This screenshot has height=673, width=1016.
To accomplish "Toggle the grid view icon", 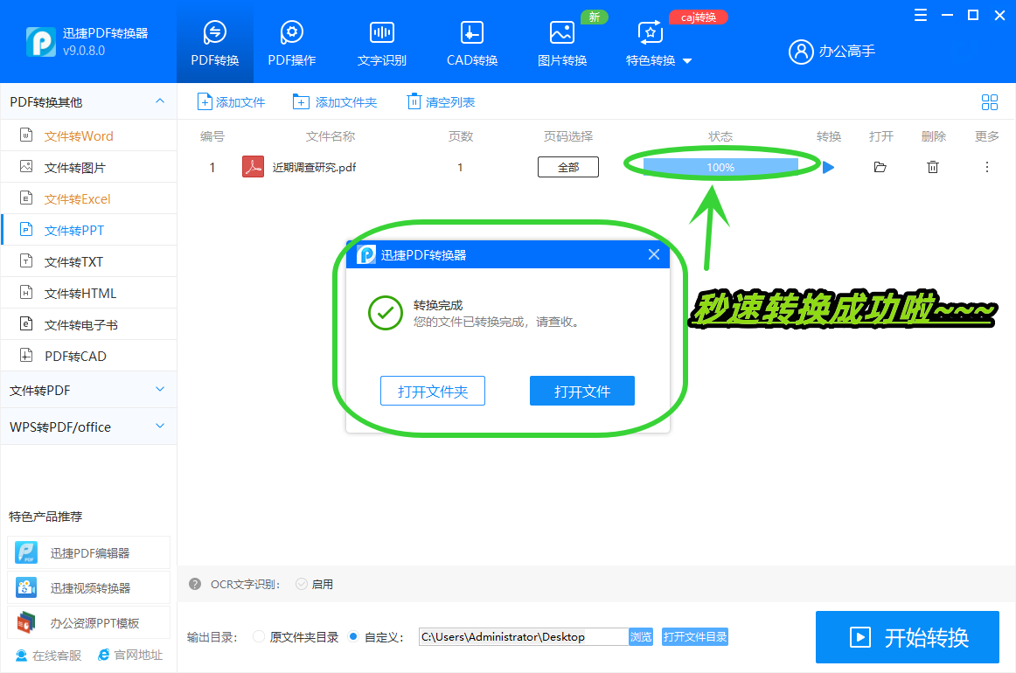I will pos(990,102).
